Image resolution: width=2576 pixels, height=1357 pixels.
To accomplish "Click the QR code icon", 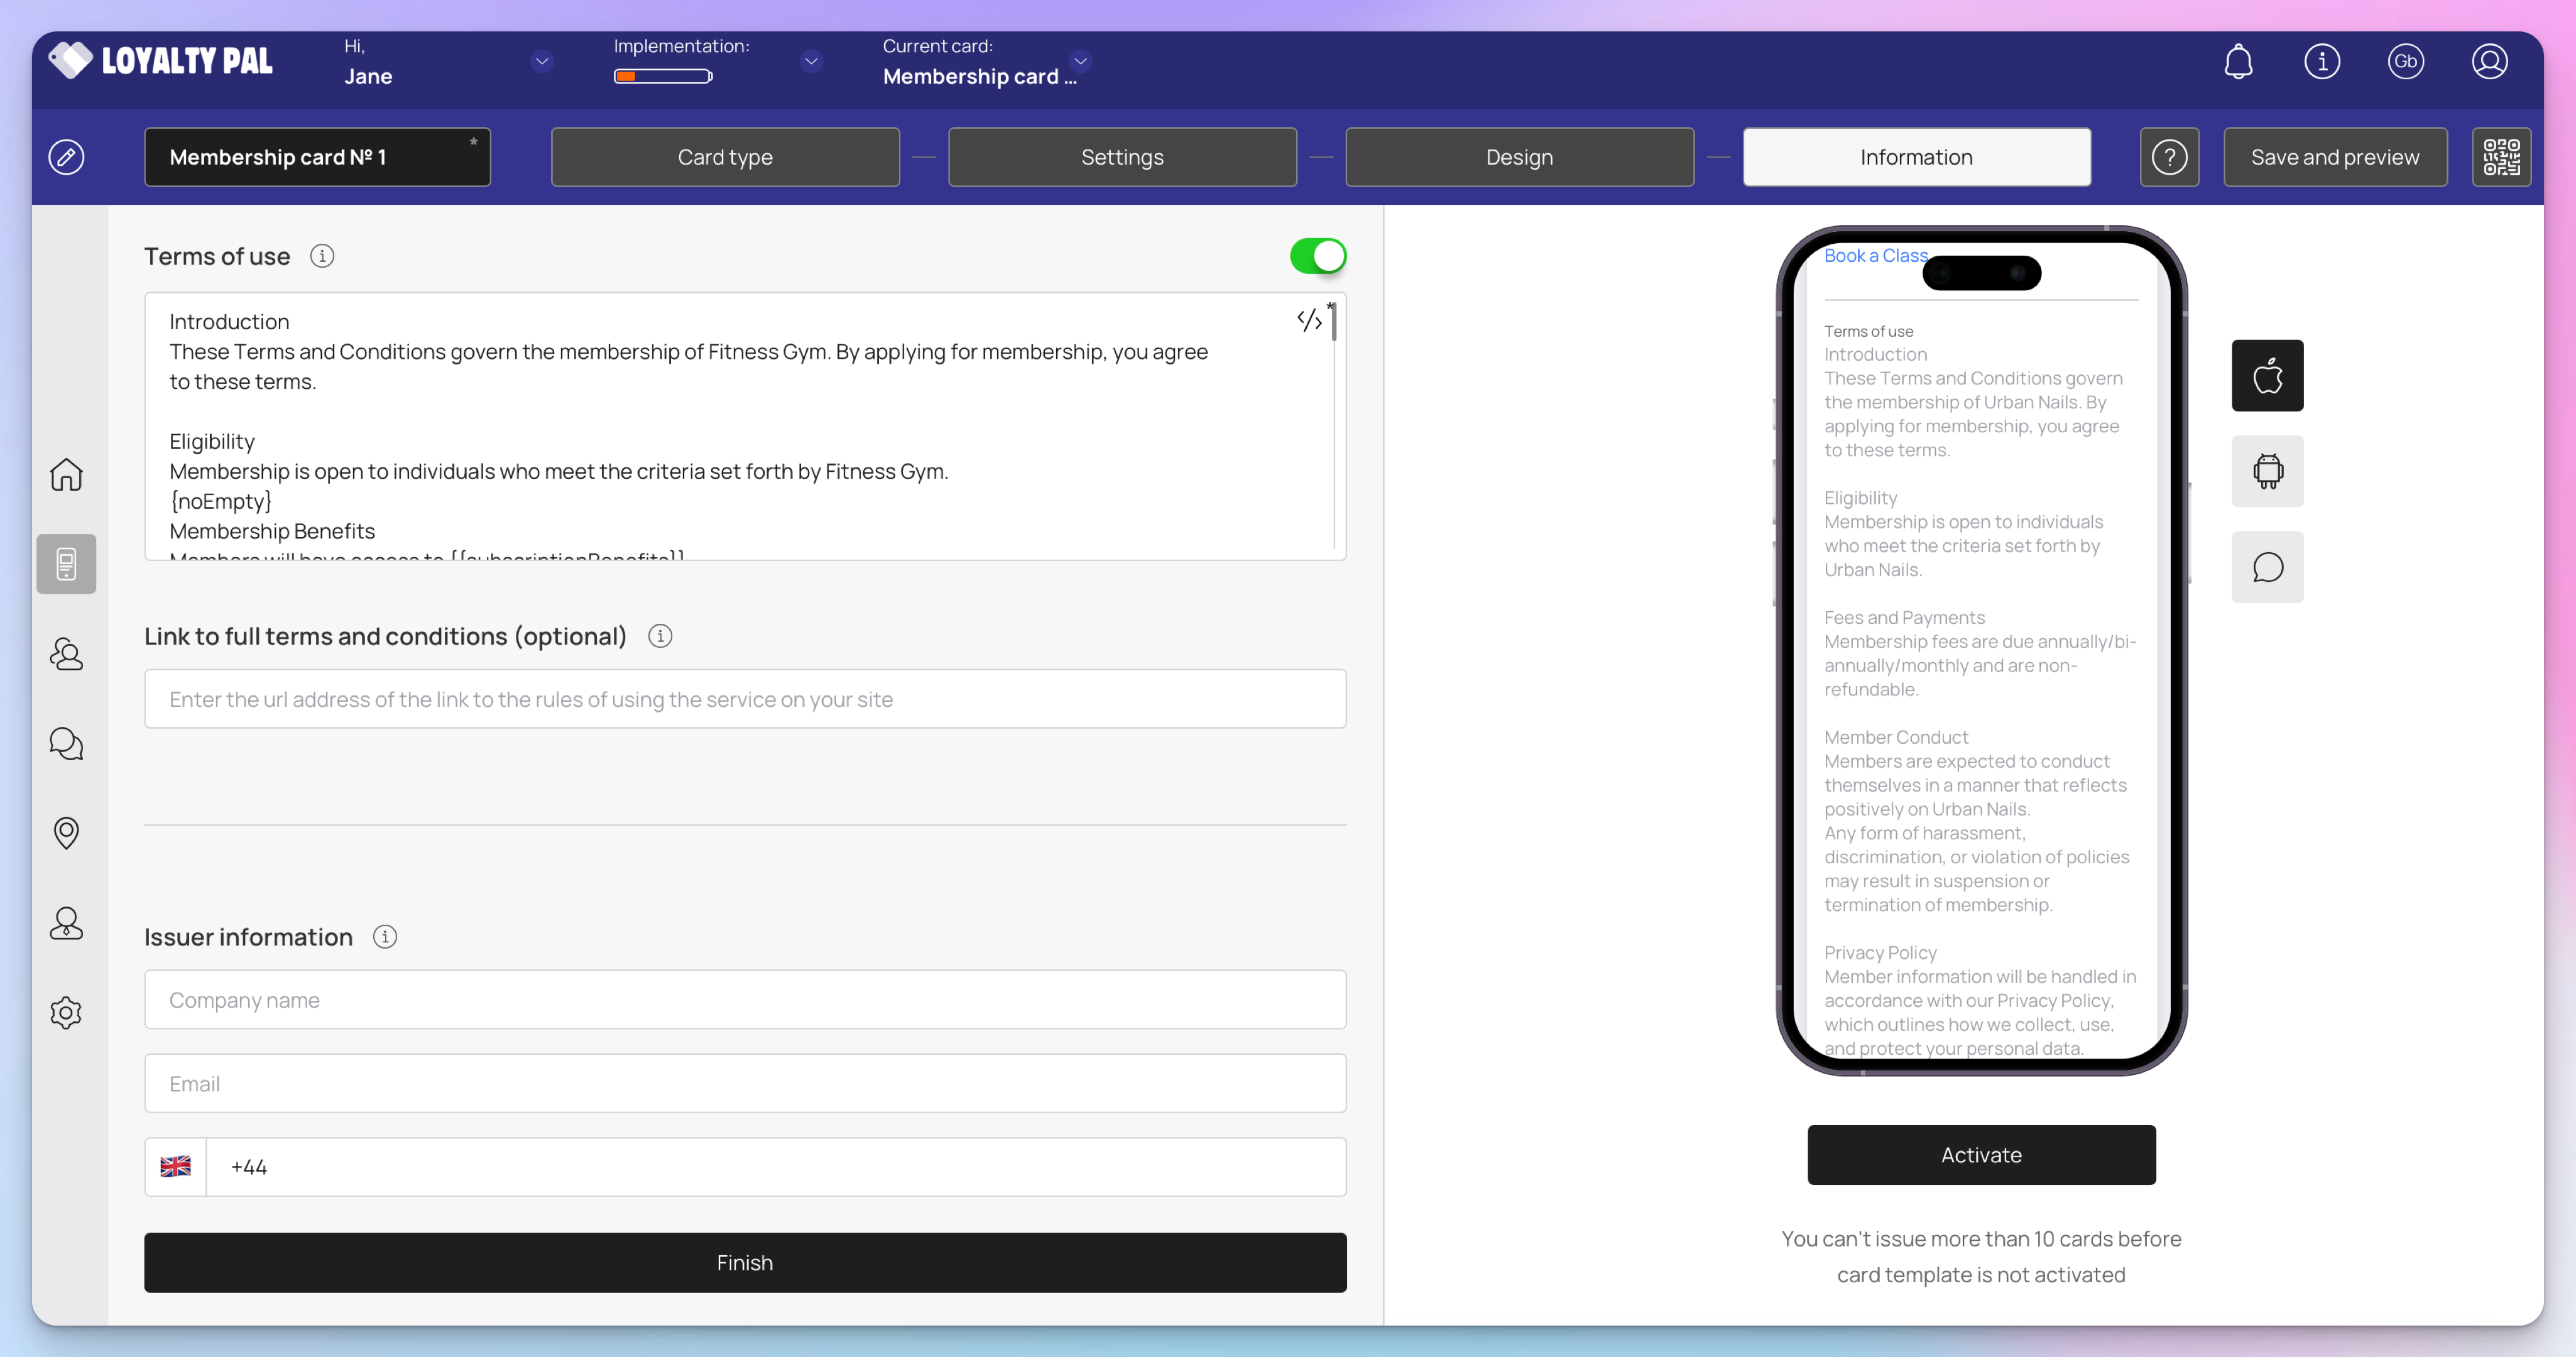I will pyautogui.click(x=2500, y=157).
